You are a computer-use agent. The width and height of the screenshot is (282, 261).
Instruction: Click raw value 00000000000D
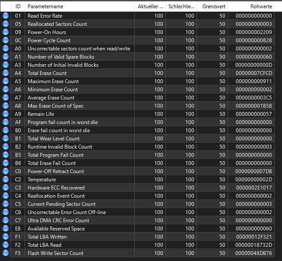[254, 65]
